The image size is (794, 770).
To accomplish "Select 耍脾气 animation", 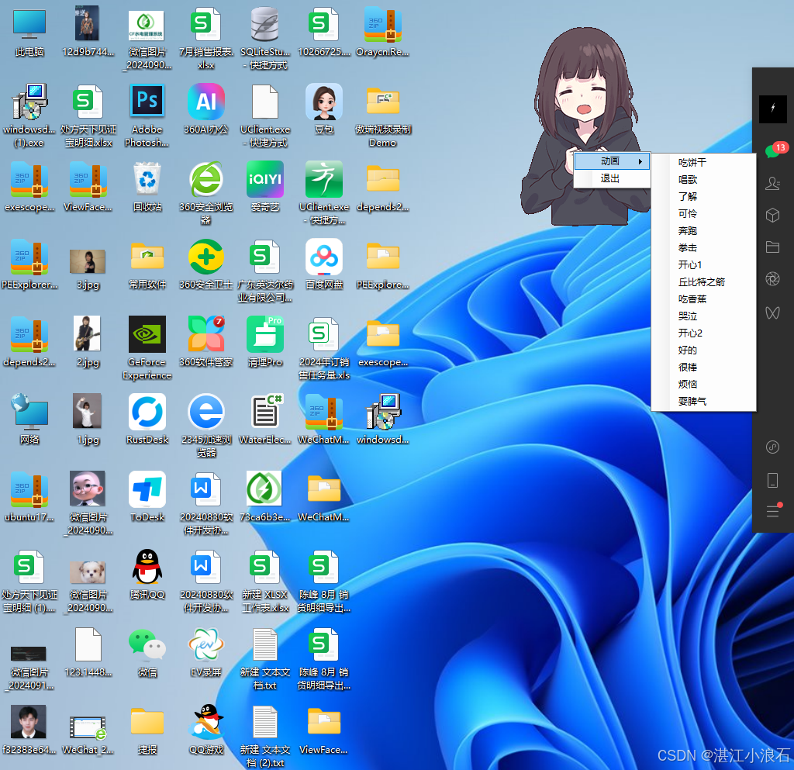I will coord(703,402).
